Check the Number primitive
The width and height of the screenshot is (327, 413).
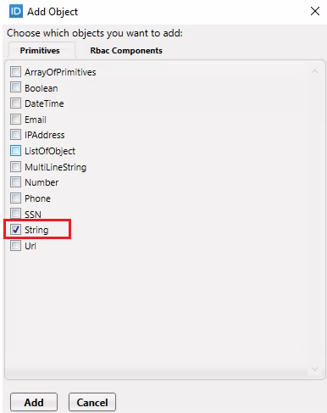15,182
